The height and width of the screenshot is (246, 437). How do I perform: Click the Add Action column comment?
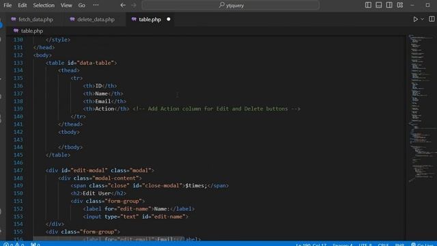[216, 109]
